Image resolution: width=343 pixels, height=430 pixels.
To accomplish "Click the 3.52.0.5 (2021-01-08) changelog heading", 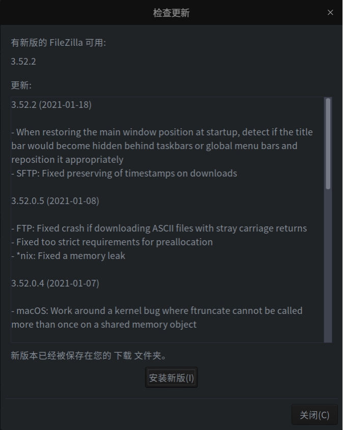I will [55, 200].
